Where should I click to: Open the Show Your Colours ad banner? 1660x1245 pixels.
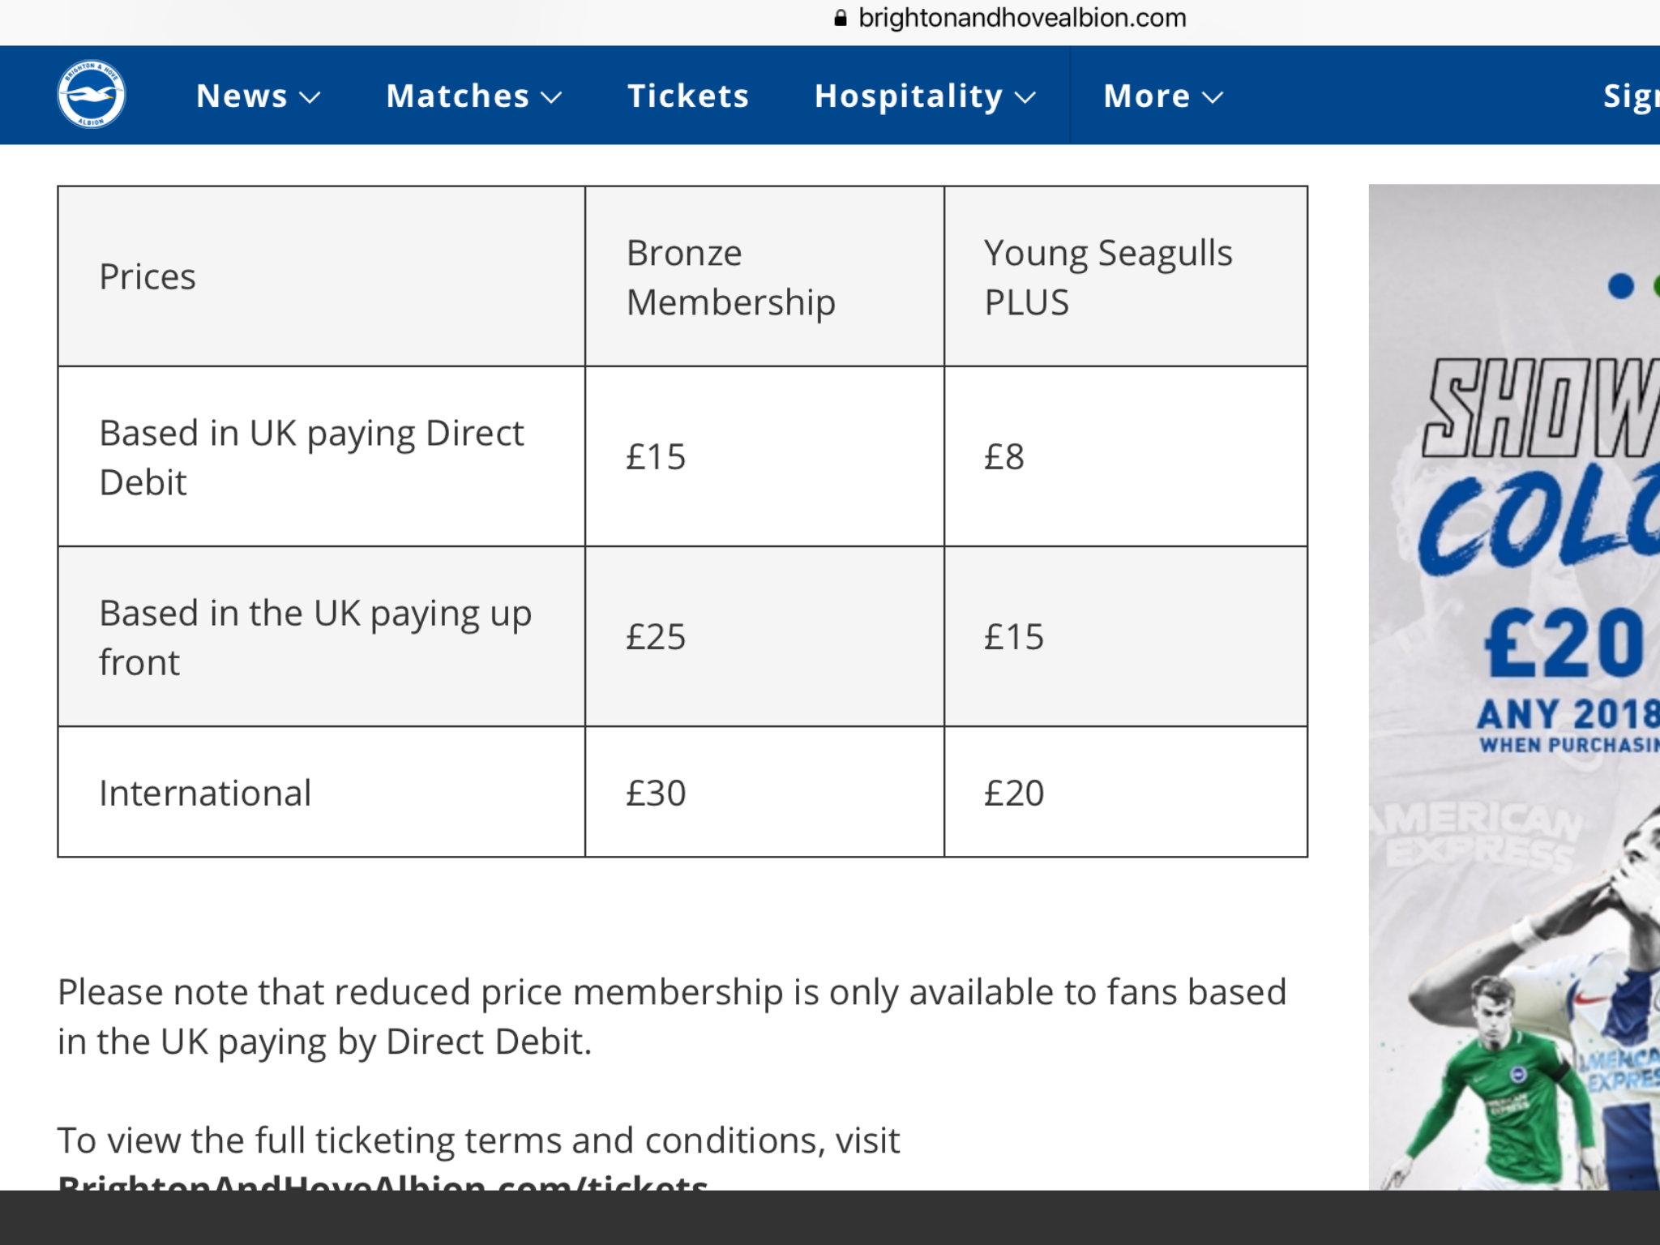tap(1514, 687)
